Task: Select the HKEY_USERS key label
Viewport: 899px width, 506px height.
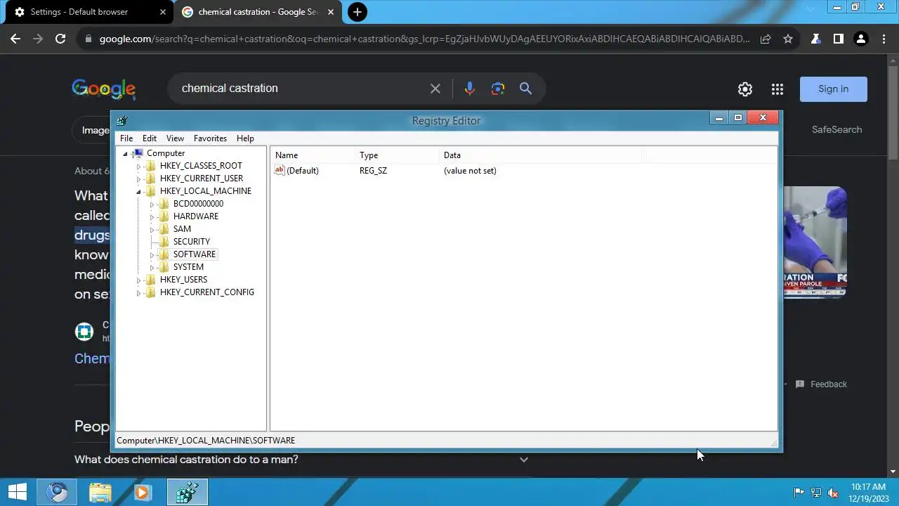Action: 183,280
